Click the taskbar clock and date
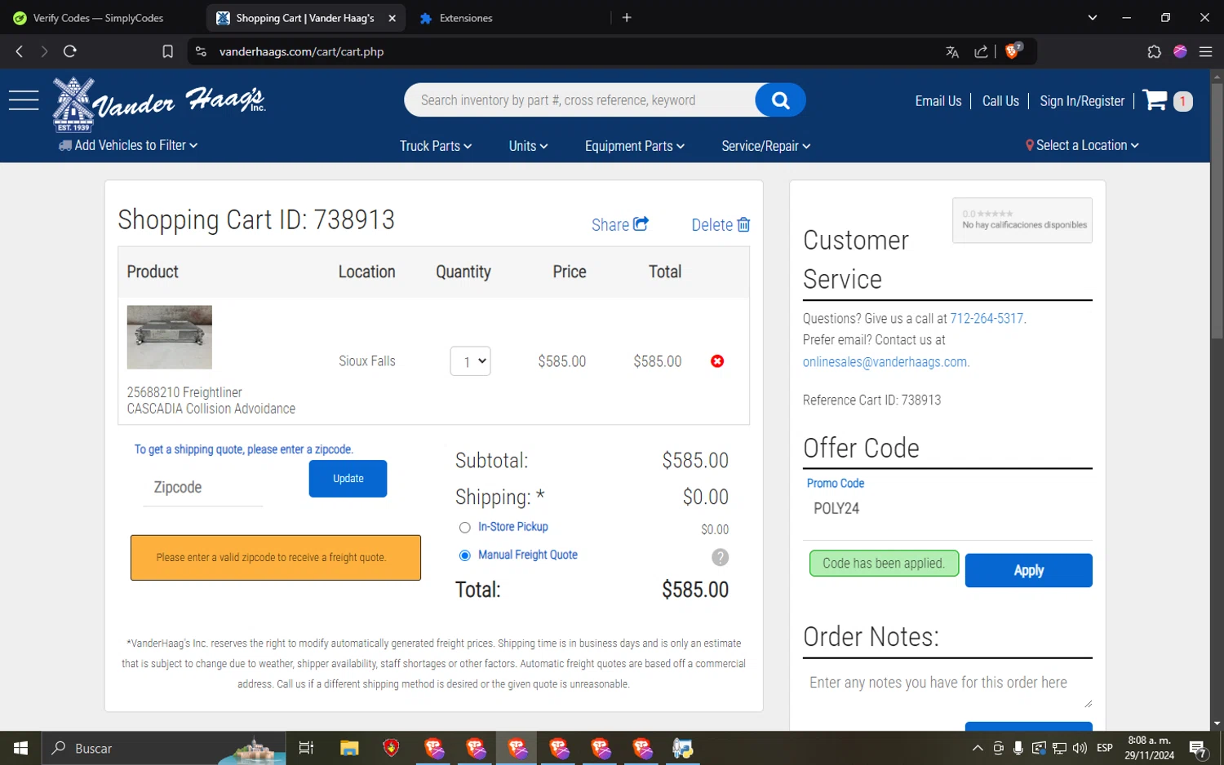 (1149, 748)
